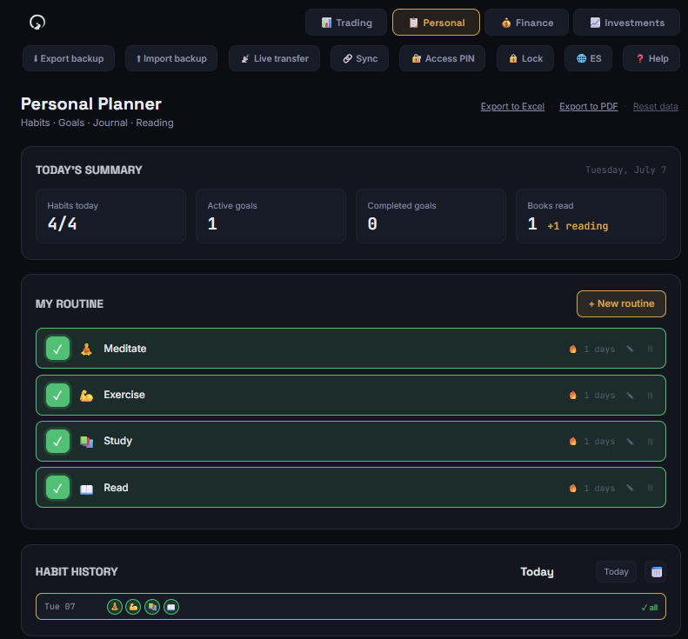Viewport: 688px width, 639px height.
Task: Switch to the Trading tab
Action: [346, 23]
